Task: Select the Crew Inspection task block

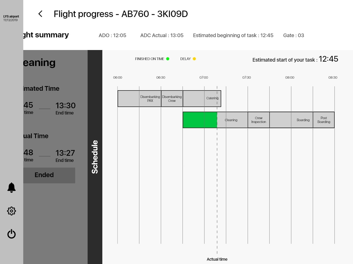Action: (258, 120)
